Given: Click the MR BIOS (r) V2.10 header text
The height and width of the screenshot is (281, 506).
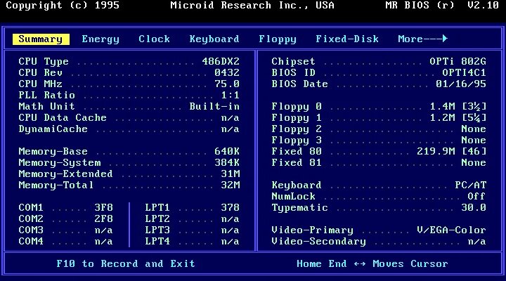Looking at the screenshot, I should point(442,5).
